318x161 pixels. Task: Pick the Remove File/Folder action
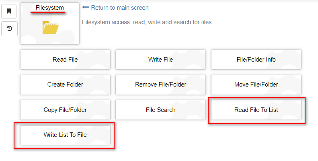tap(160, 85)
